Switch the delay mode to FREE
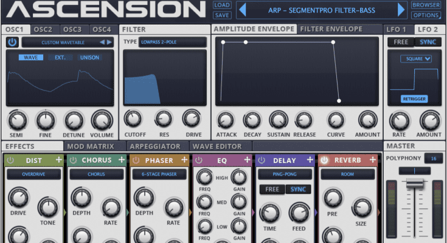 [272, 190]
